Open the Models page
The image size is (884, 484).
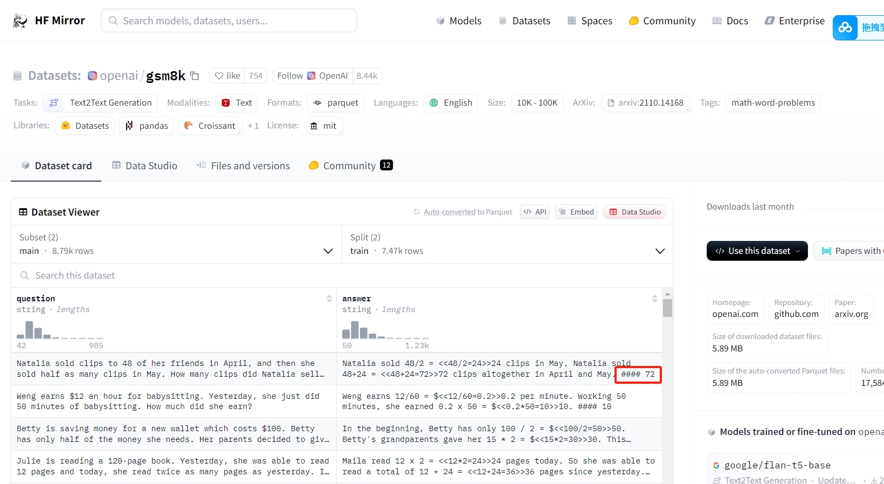click(459, 20)
